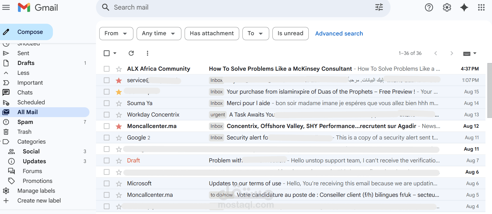492x214 pixels.
Task: Open the From filter dropdown
Action: coord(116,34)
